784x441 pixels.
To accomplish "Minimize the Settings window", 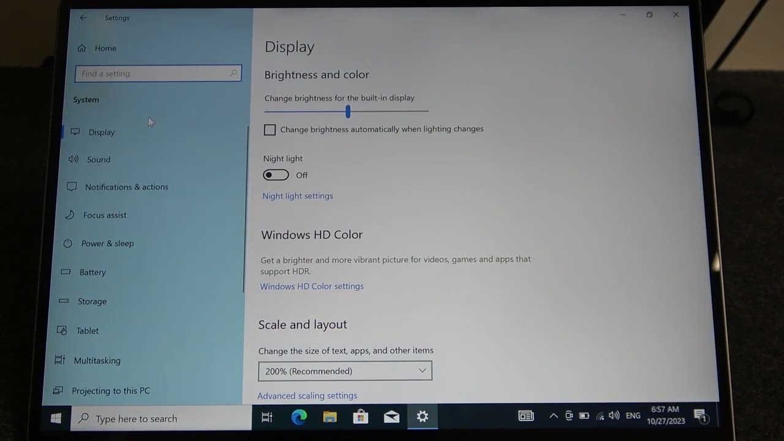I will point(623,15).
